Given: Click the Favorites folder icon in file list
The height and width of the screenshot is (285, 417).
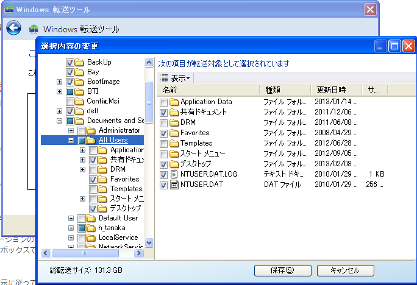Looking at the screenshot, I should coord(174,133).
